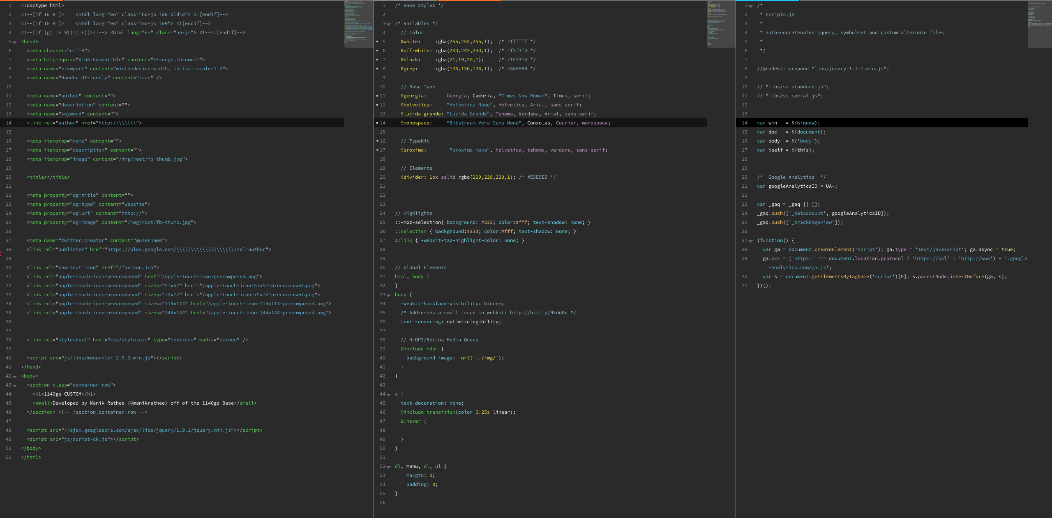Viewport: 1052px width, 518px height.
Task: Click the modified marker beside the $helvetica line
Action: click(377, 105)
